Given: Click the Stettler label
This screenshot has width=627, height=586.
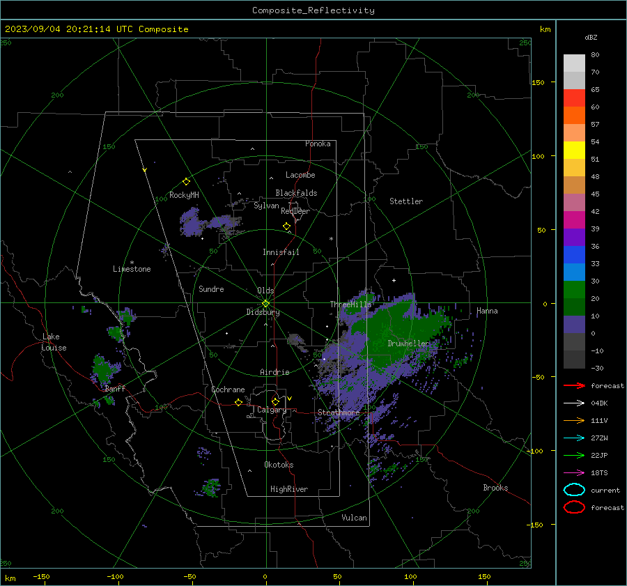Looking at the screenshot, I should click(406, 201).
